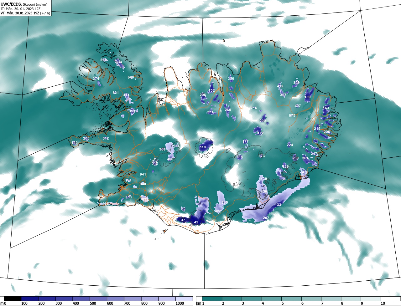The height and width of the screenshot is (306, 401).
Task: Click the map value label '133'
Action: [x=278, y=205]
